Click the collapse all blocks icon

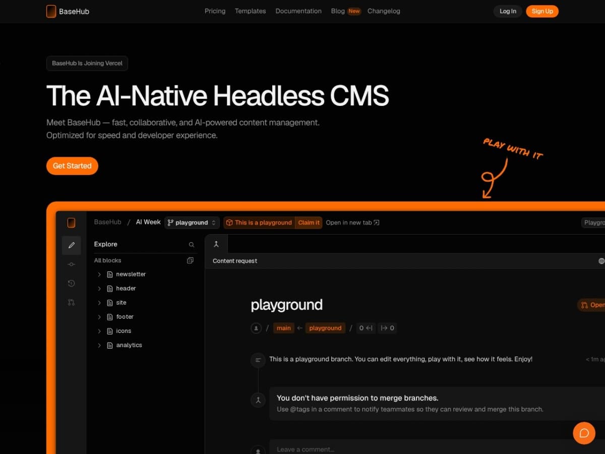(190, 260)
